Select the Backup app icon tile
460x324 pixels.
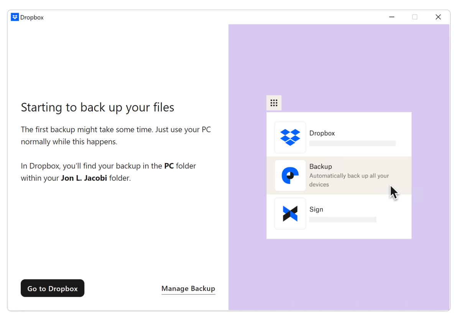coord(290,176)
